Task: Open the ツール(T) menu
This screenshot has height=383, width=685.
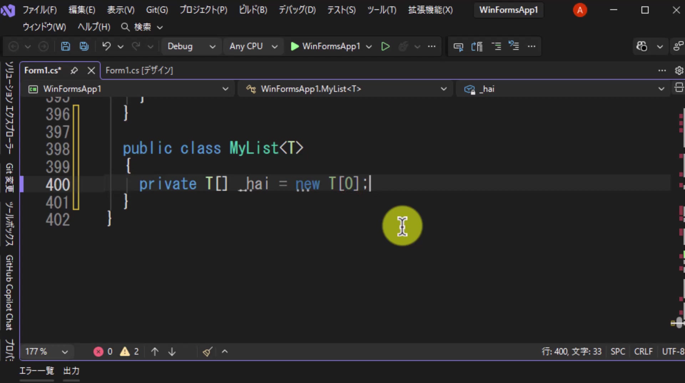Action: 382,10
